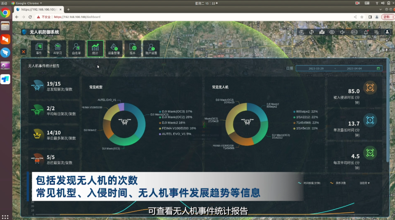Open the 事件 events module

point(39,48)
